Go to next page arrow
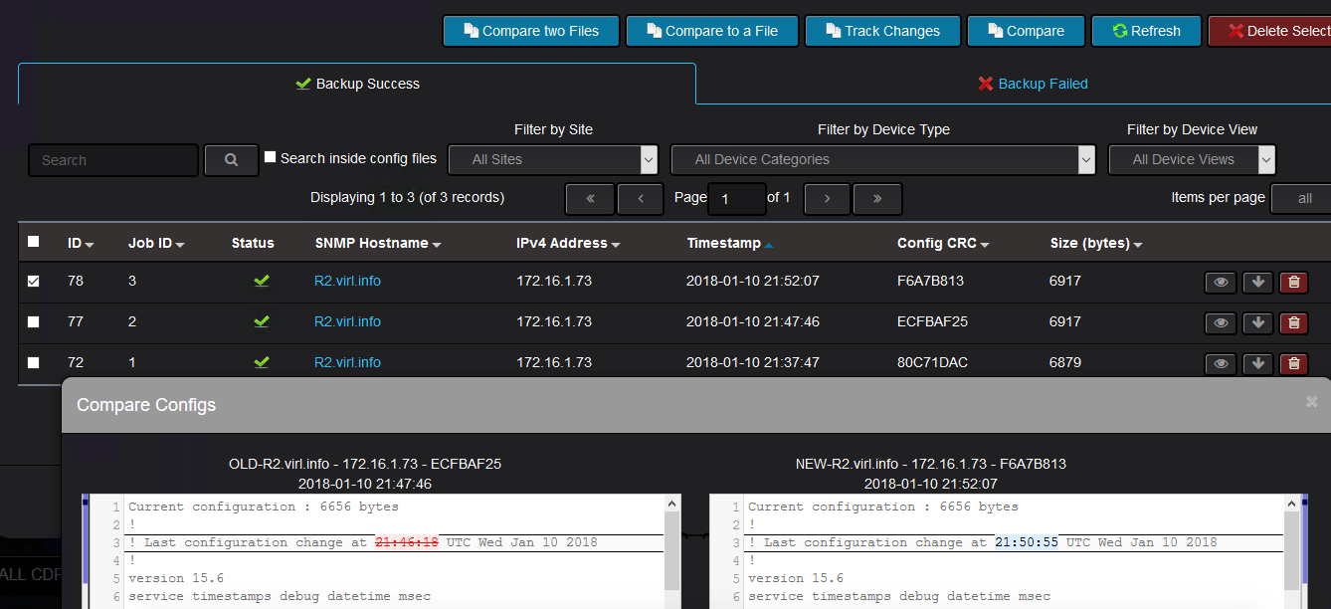The width and height of the screenshot is (1331, 609). click(827, 199)
